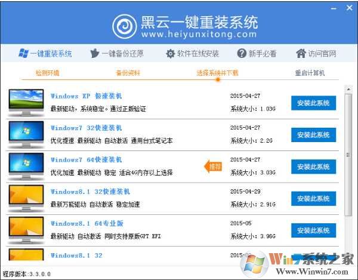Image resolution: width=358 pixels, height=280 pixels.
Task: Open the 新手必看 section
Action: [257, 54]
